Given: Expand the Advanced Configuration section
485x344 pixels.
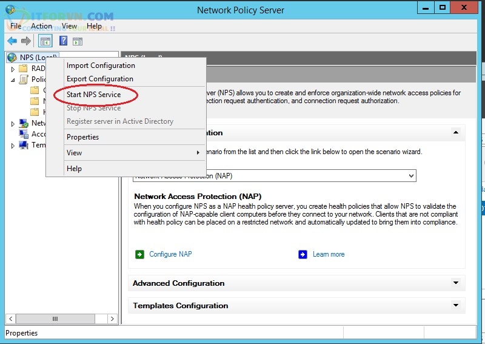Looking at the screenshot, I should point(455,283).
